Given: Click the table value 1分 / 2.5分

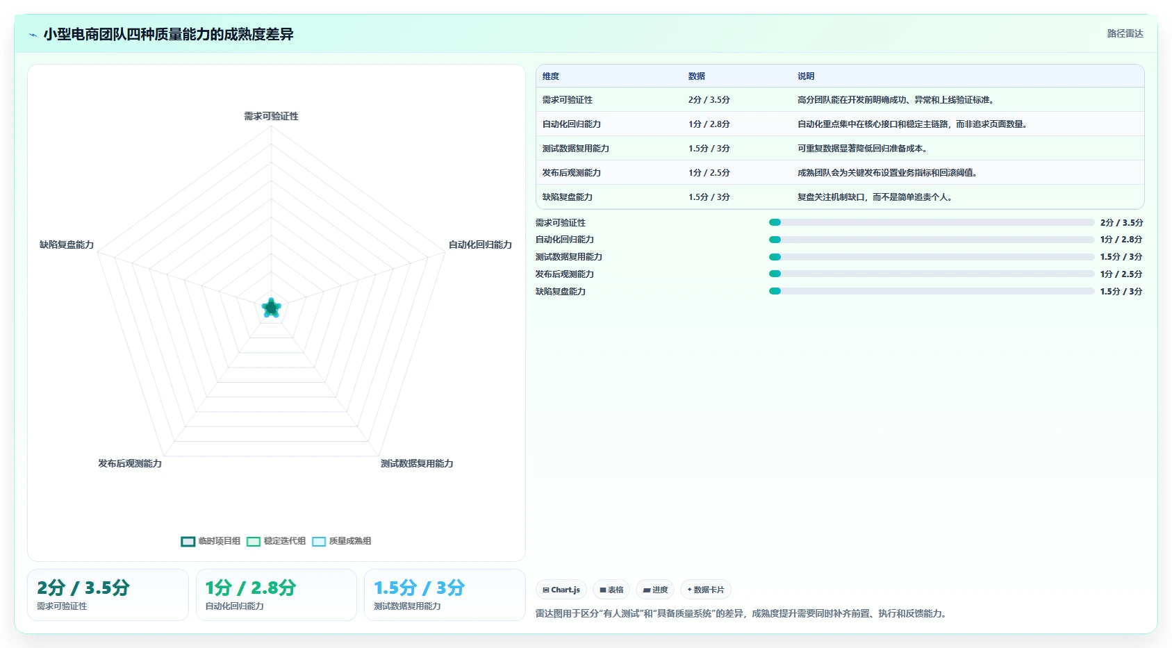Looking at the screenshot, I should (x=709, y=173).
